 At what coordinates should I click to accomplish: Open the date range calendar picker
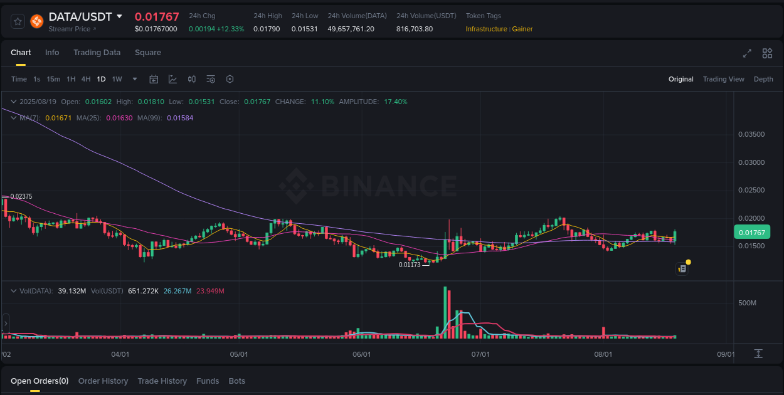tap(154, 79)
